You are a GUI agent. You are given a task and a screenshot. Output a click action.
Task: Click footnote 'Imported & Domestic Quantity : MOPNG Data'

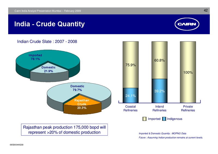tap(162, 133)
